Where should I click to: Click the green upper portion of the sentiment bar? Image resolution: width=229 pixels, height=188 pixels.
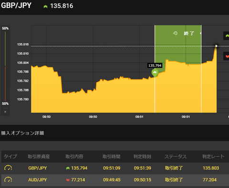point(5,49)
